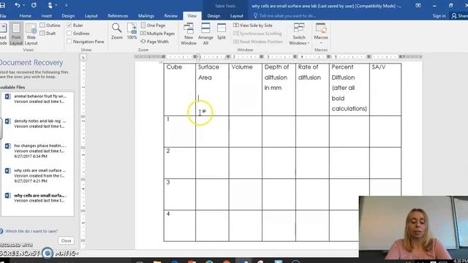This screenshot has width=468, height=263.
Task: Expand the Macros dropdown arrow
Action: [x=321, y=42]
